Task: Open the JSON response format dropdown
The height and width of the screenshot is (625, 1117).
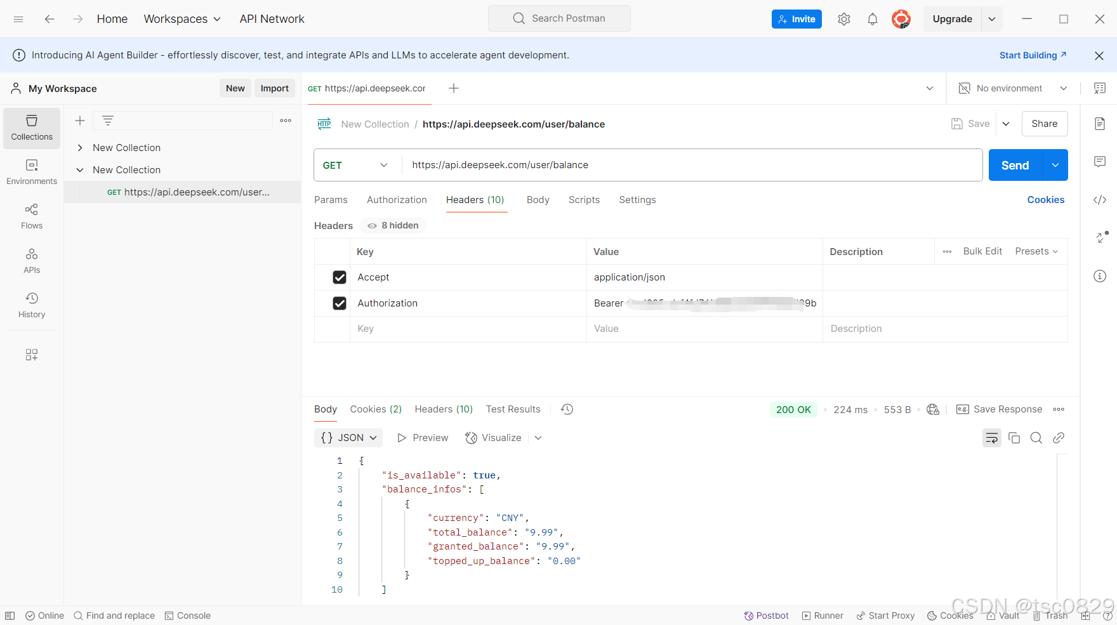Action: coord(348,438)
